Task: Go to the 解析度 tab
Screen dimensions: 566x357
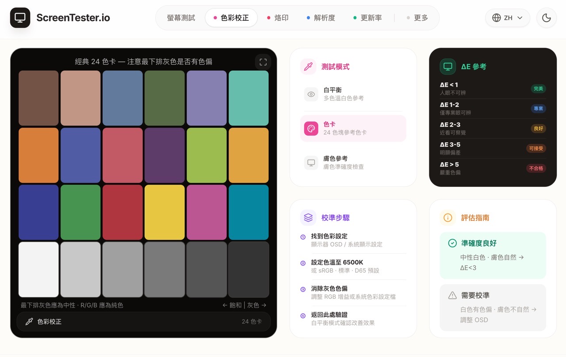Action: pos(321,18)
